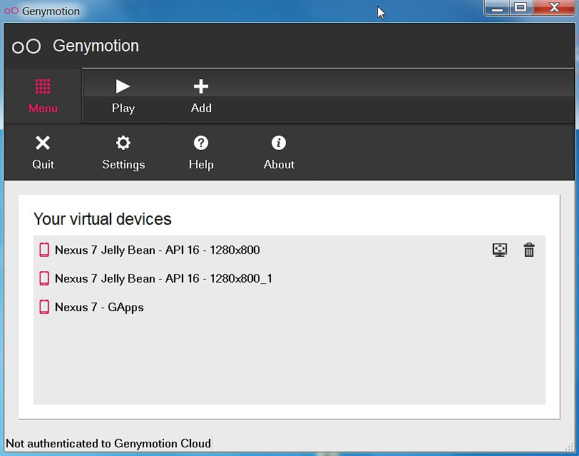Delete the first Nexus 7 device via trash icon
Screen dimensions: 579x456
click(528, 250)
